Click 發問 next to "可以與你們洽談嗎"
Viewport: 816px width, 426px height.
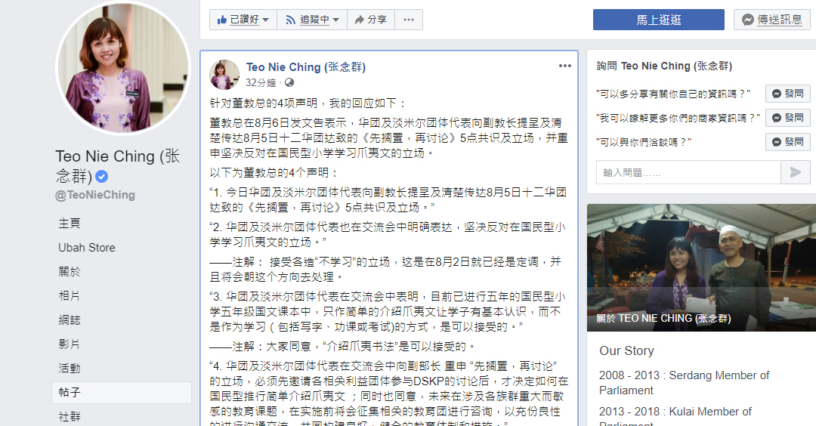(x=787, y=141)
